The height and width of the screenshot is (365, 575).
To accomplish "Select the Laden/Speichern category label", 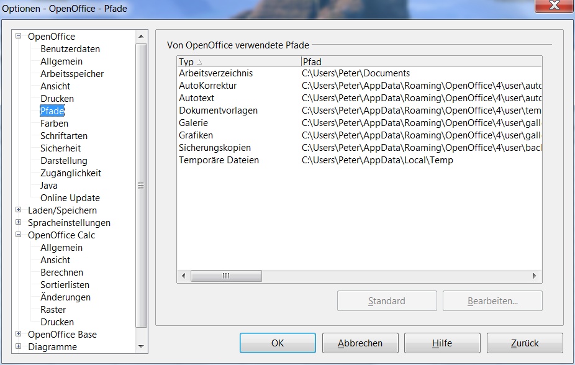I will [x=62, y=210].
